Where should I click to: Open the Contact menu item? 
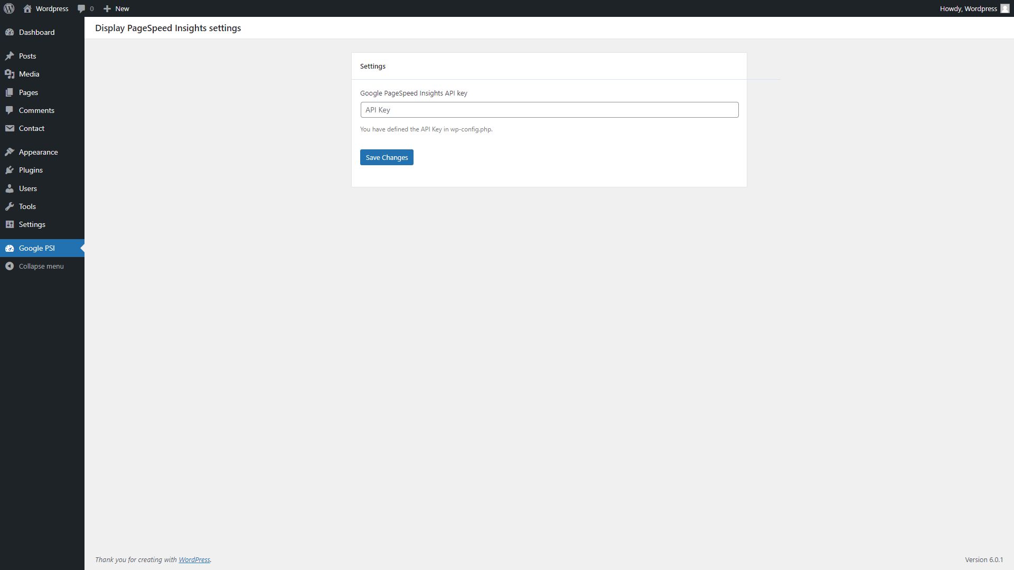[x=42, y=128]
